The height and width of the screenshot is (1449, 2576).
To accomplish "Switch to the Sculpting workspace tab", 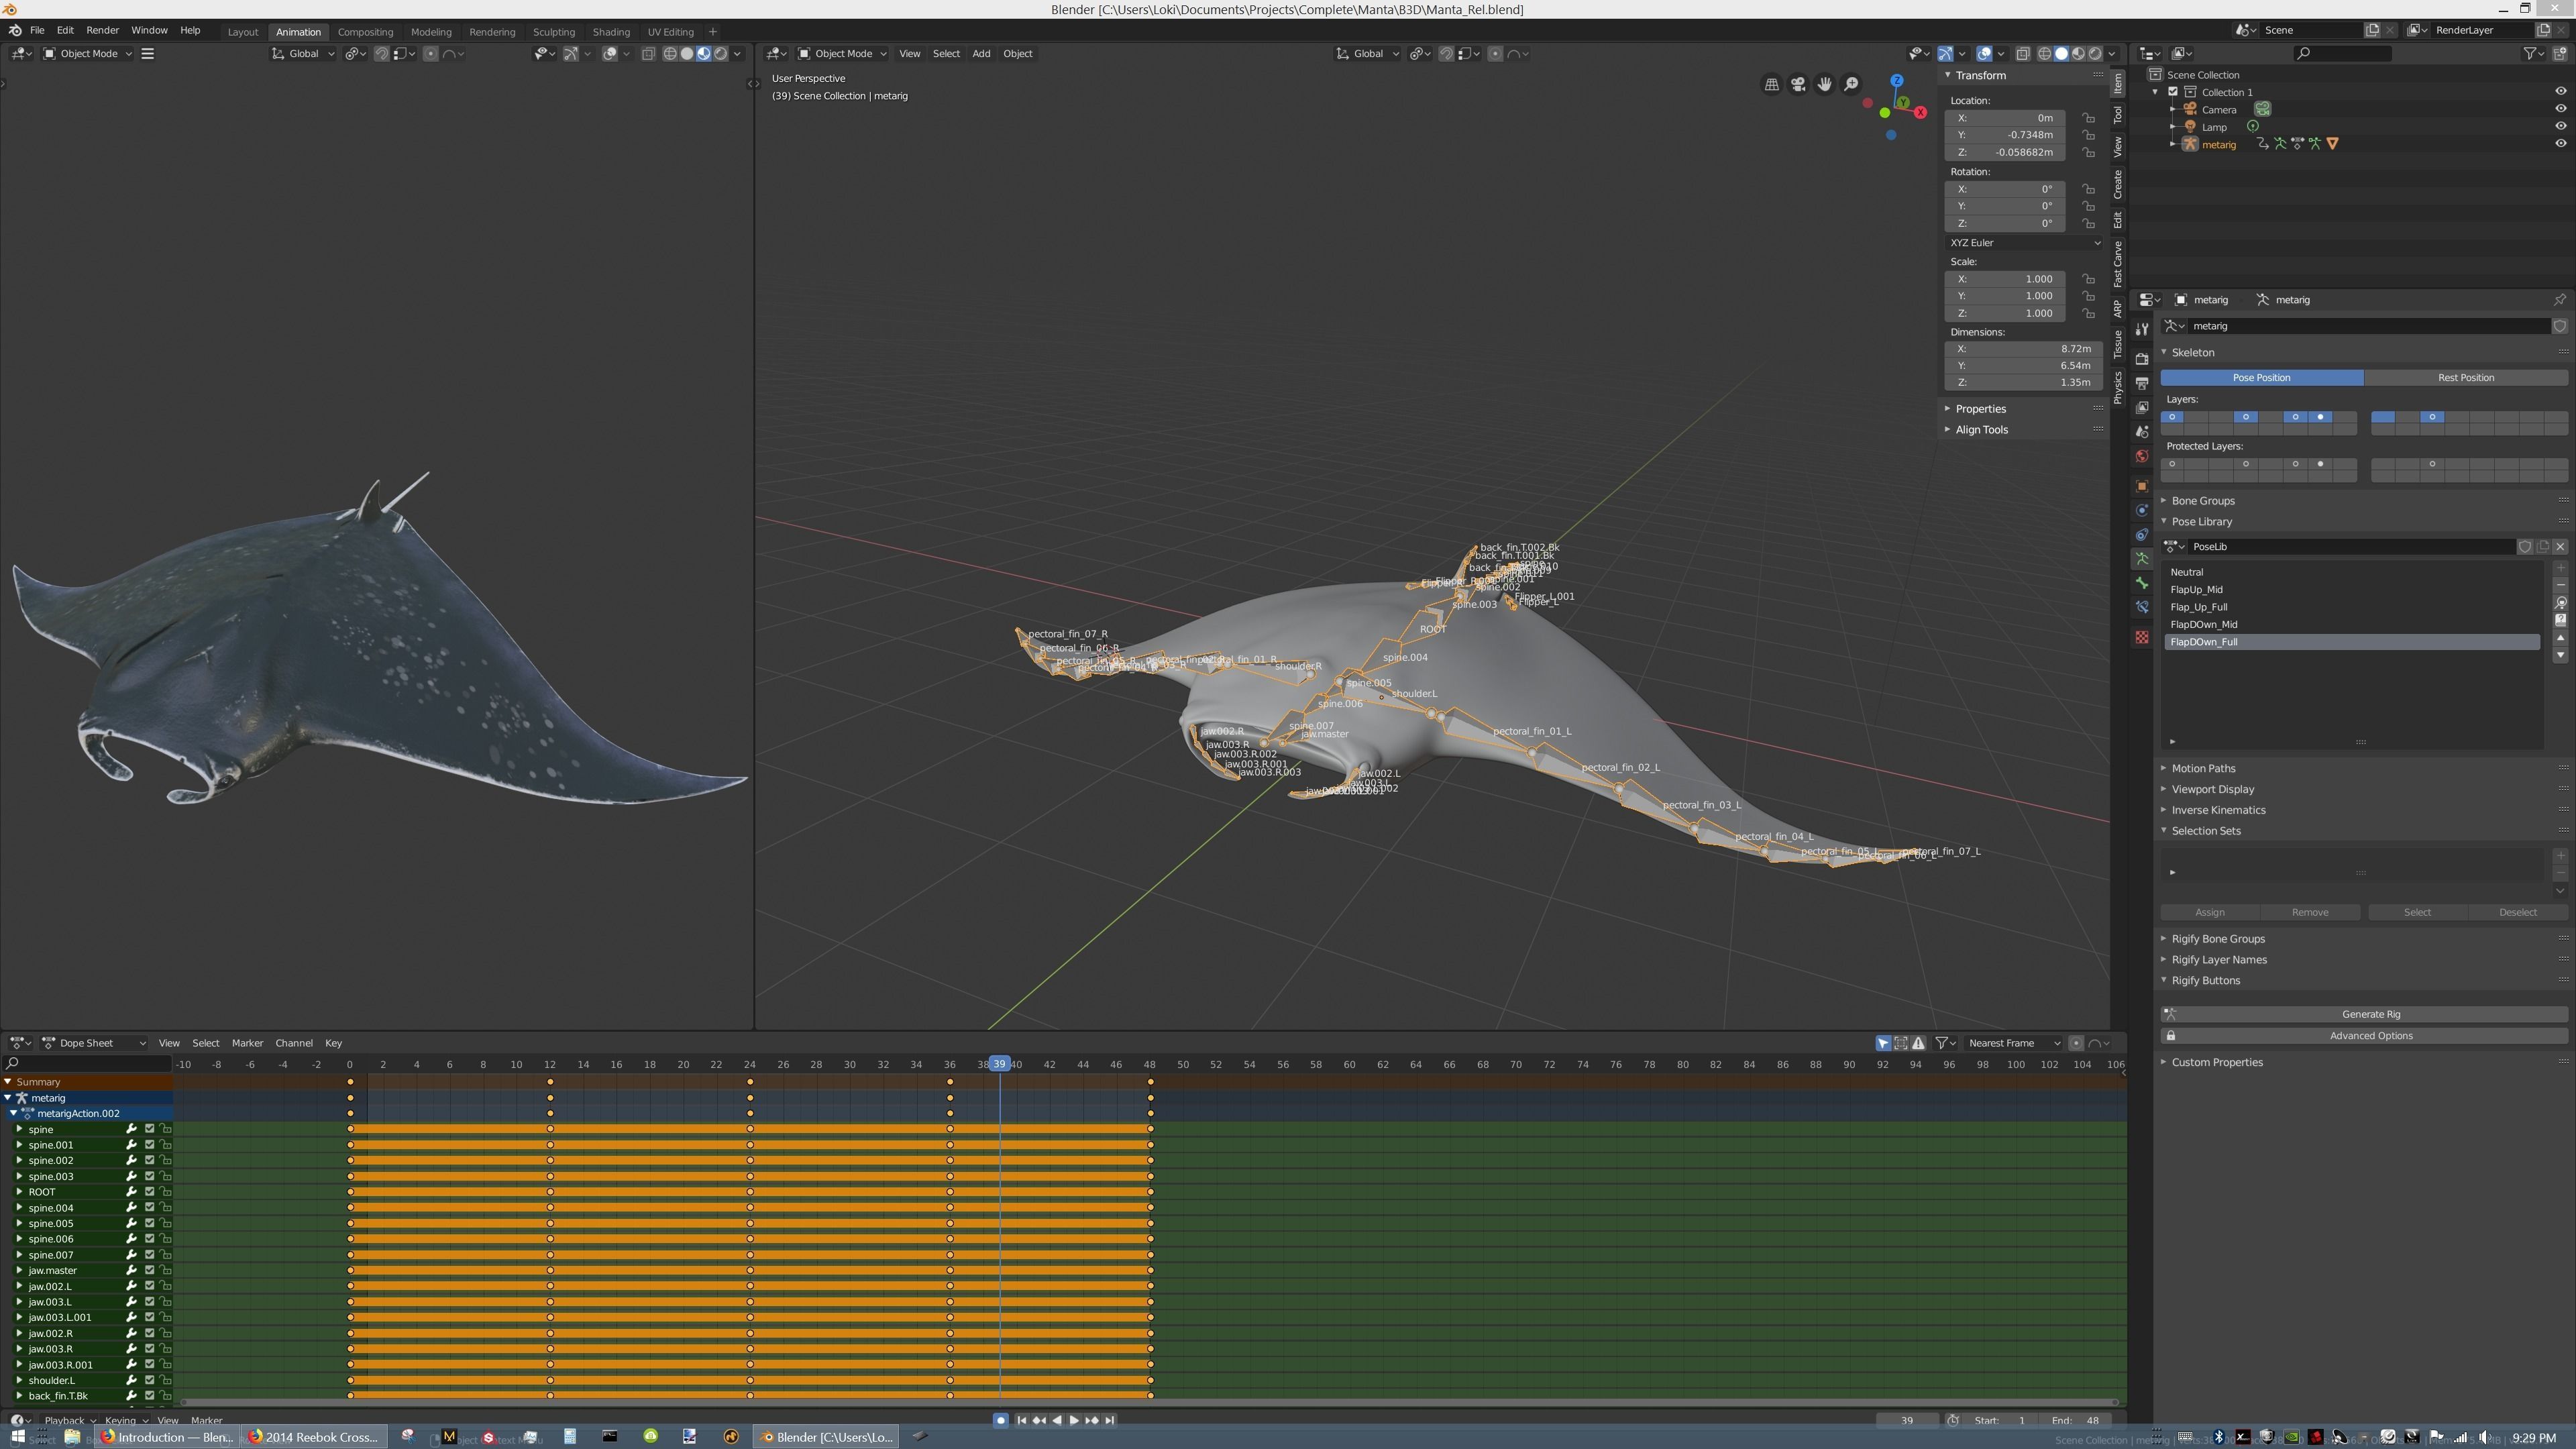I will pyautogui.click(x=554, y=32).
